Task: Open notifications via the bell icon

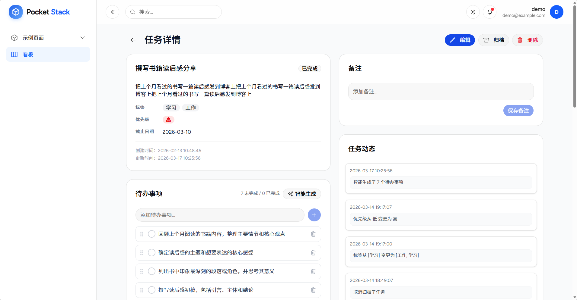Action: pos(489,12)
